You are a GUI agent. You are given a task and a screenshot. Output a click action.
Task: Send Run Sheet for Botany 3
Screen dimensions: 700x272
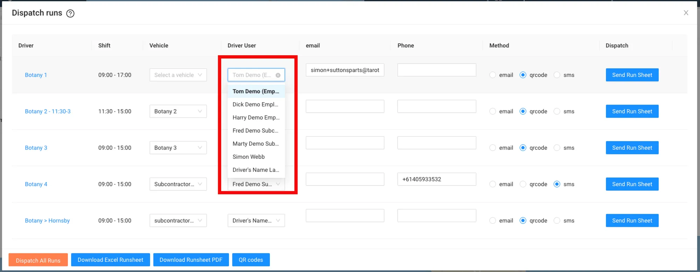click(x=632, y=148)
